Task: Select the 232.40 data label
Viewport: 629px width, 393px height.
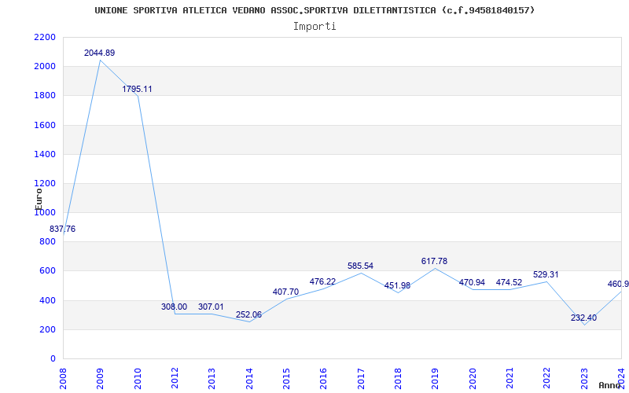Action: tap(583, 318)
